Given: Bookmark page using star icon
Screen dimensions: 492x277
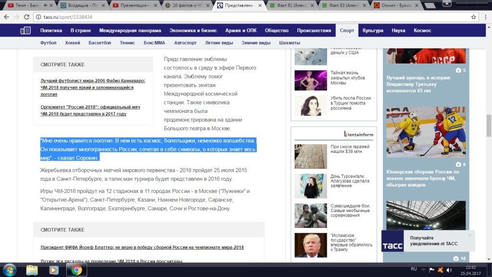Looking at the screenshot, I should click(x=473, y=17).
